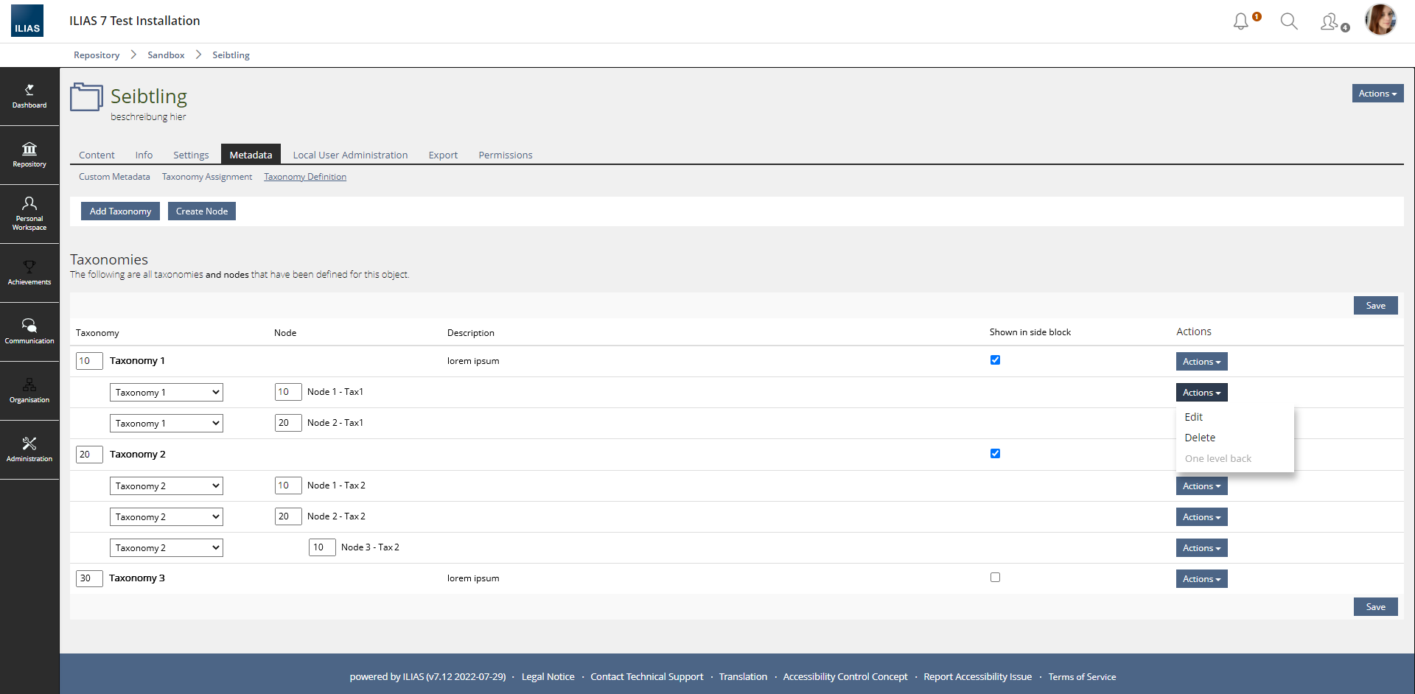Choose Delete from the open Actions menu

point(1200,438)
